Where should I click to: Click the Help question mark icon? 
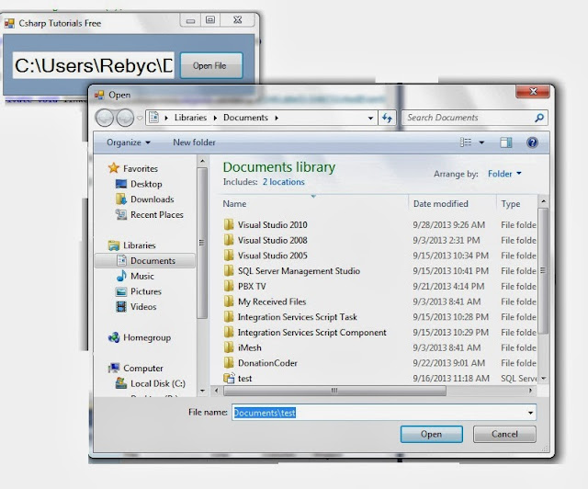[532, 142]
